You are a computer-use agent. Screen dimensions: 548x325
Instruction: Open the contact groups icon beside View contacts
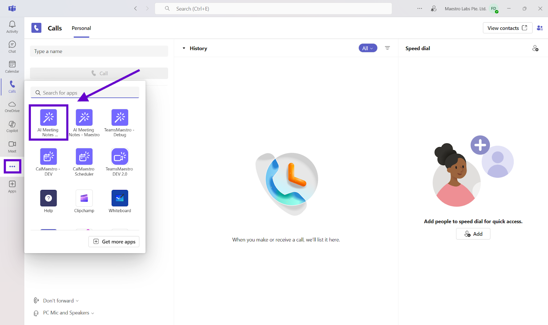tap(540, 28)
